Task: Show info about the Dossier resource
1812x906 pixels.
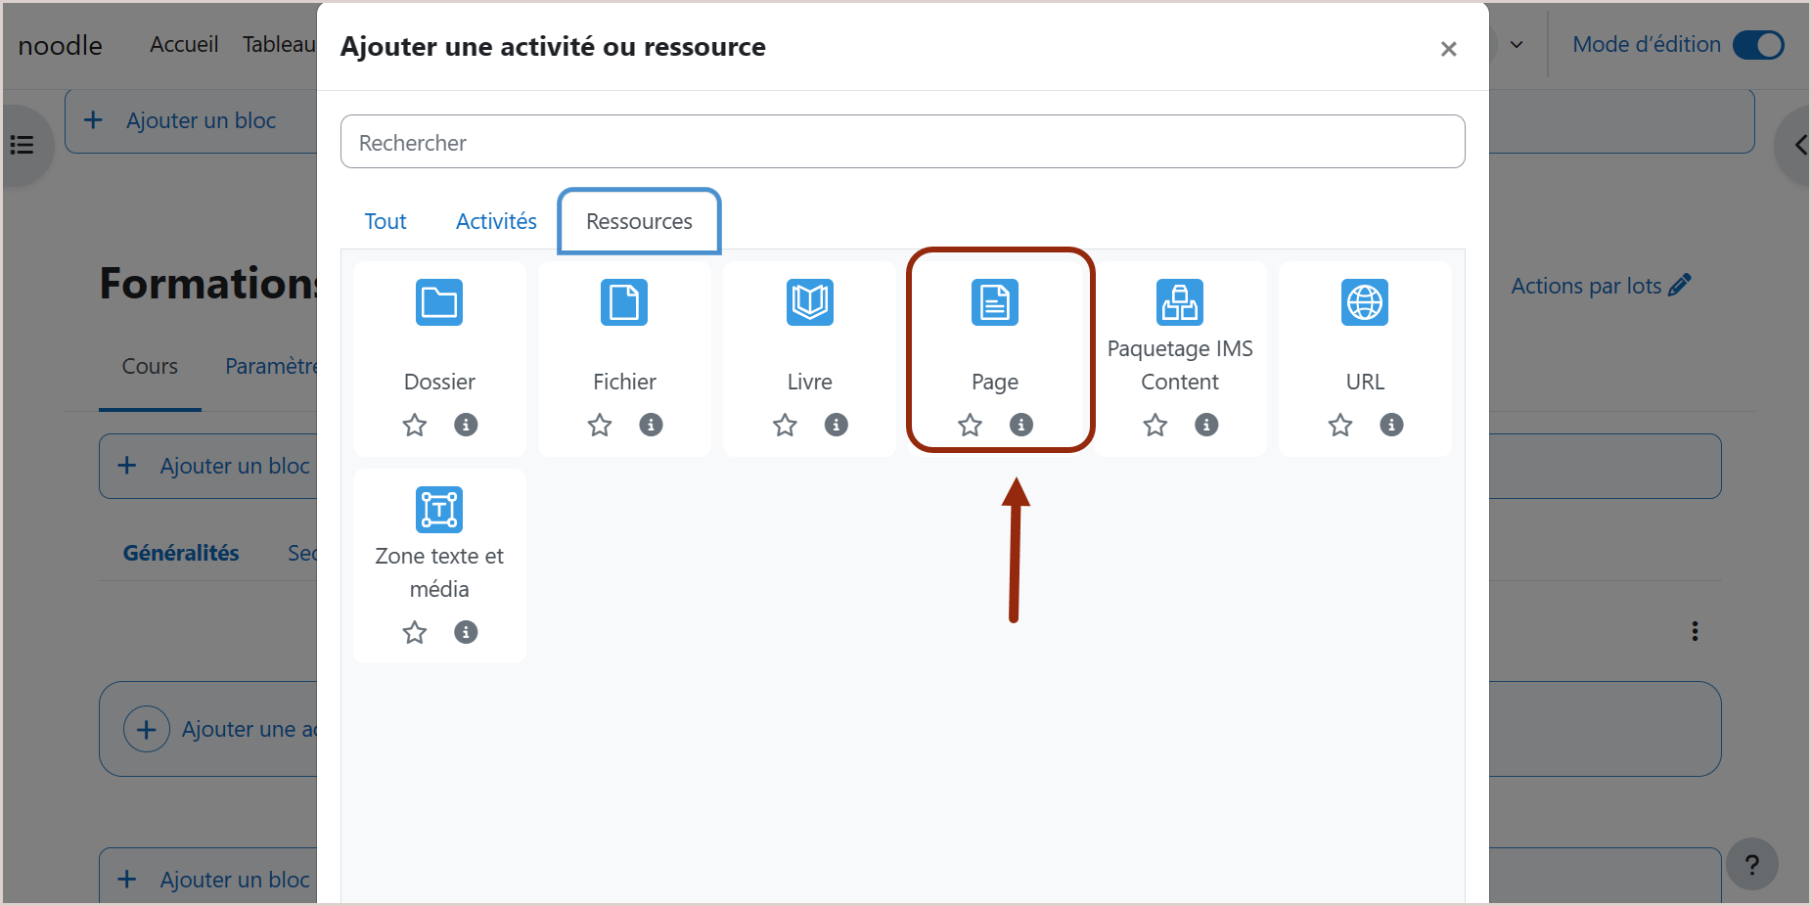Action: (x=466, y=425)
